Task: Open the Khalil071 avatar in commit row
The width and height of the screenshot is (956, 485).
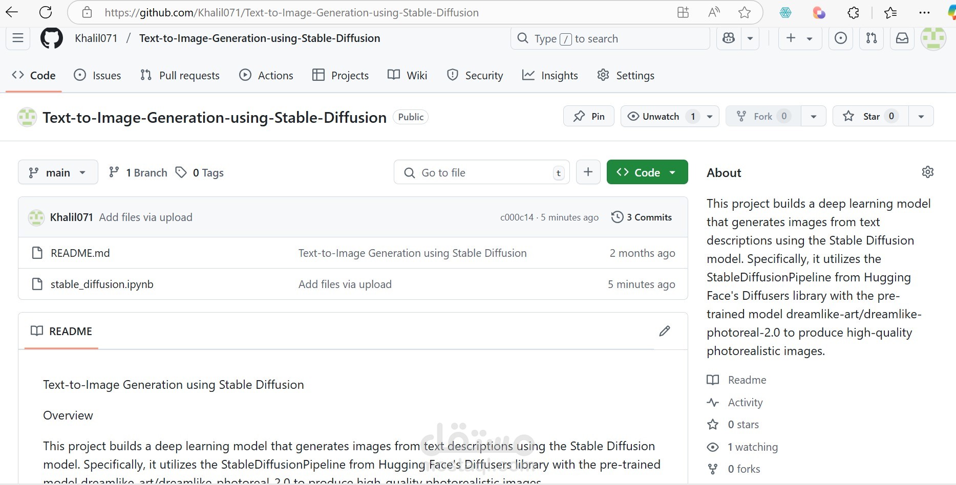Action: [x=36, y=217]
